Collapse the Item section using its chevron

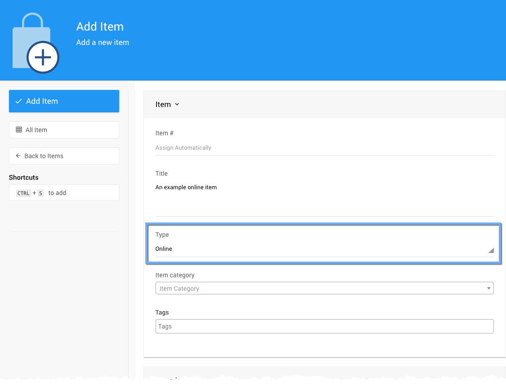(177, 104)
